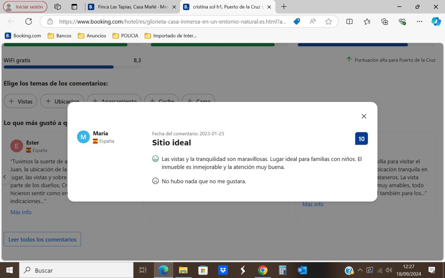The width and height of the screenshot is (445, 278).
Task: Activate Read aloud icon
Action: pos(313,21)
